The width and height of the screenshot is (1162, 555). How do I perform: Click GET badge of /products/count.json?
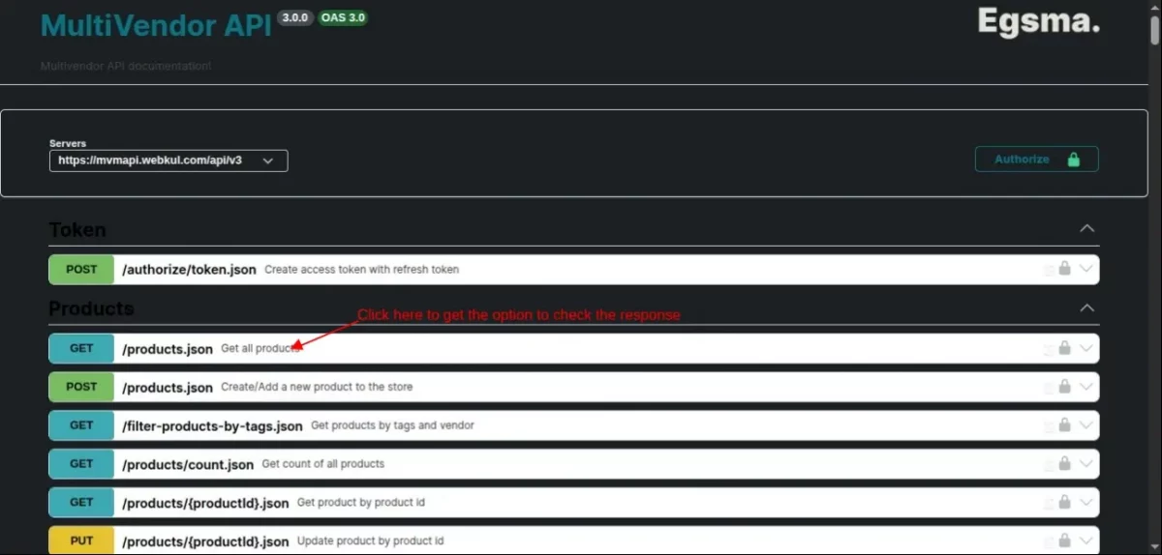click(x=81, y=464)
